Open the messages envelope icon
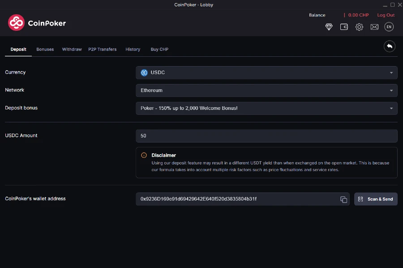The width and height of the screenshot is (403, 268). point(374,27)
